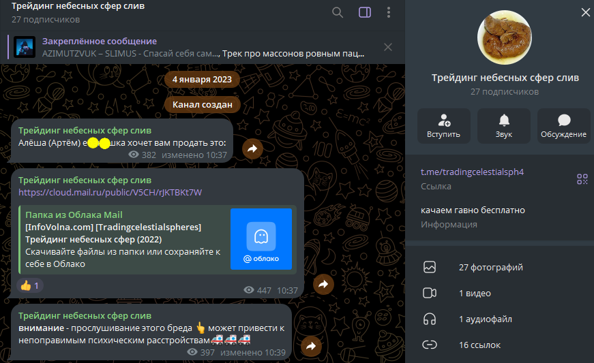Open the 16 ссылок shared links section
The image size is (594, 363).
[479, 345]
